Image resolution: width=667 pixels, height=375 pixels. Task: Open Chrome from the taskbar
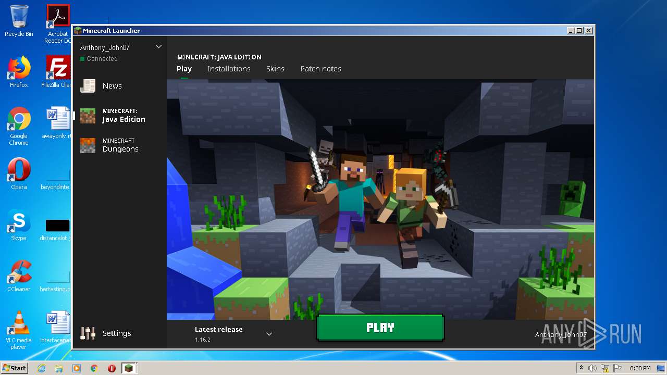94,368
